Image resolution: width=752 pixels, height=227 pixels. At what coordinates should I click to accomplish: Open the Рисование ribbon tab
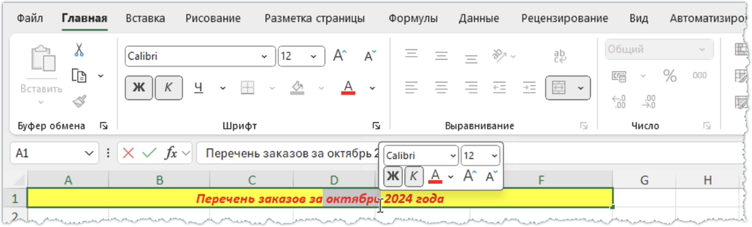click(212, 18)
